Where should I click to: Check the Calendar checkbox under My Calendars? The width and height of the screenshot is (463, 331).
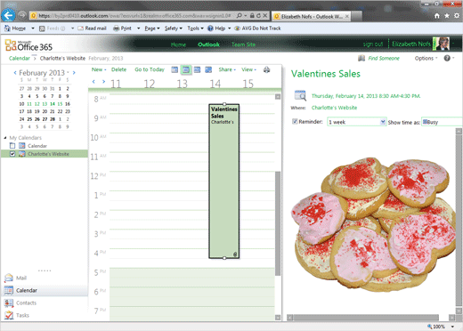point(12,146)
